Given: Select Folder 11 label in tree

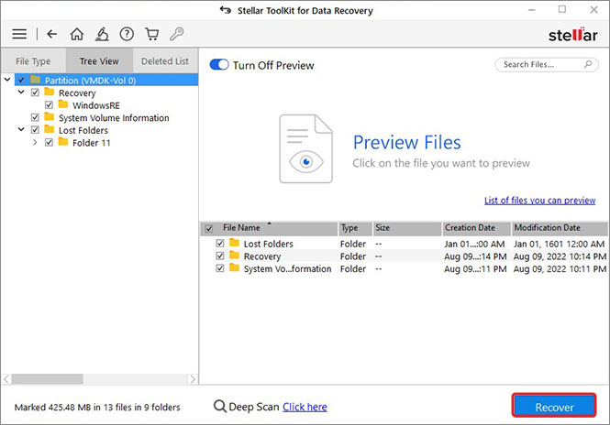Looking at the screenshot, I should pos(92,143).
